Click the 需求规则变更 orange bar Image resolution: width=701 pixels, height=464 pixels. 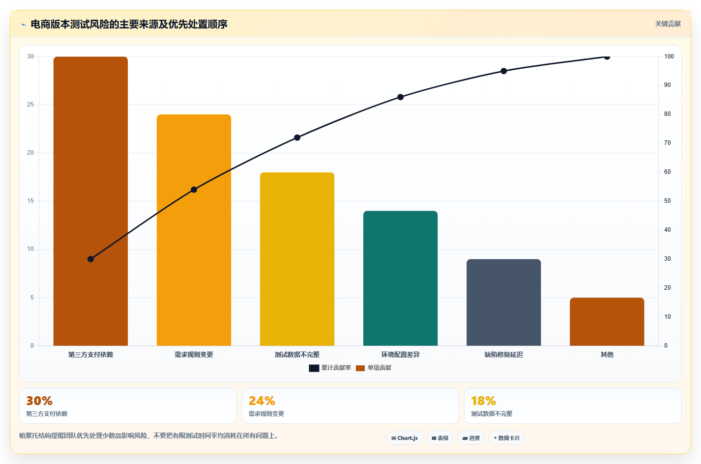(x=194, y=230)
